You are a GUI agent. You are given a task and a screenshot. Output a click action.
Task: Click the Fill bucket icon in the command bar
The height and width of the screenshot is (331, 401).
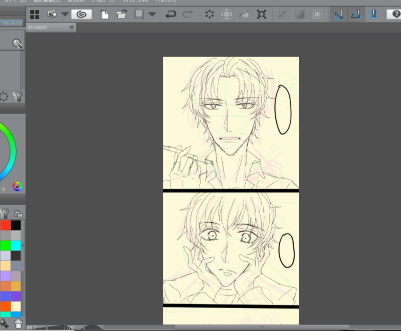[244, 14]
